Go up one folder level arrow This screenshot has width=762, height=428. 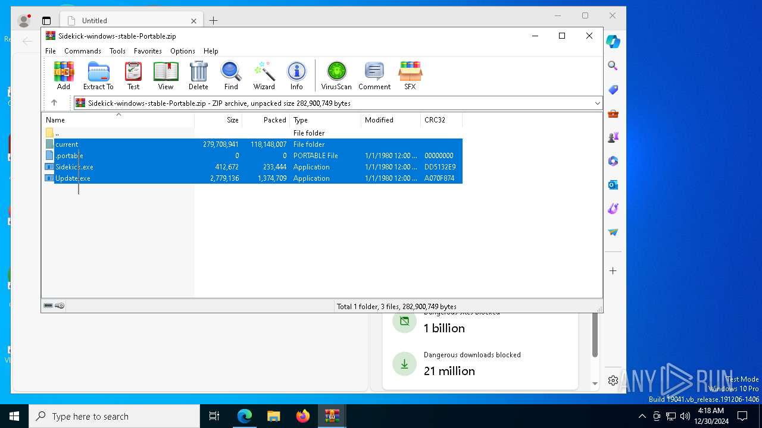(x=54, y=103)
